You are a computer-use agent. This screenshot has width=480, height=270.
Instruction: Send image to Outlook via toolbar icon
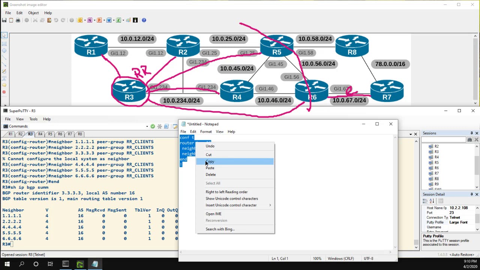click(x=80, y=20)
